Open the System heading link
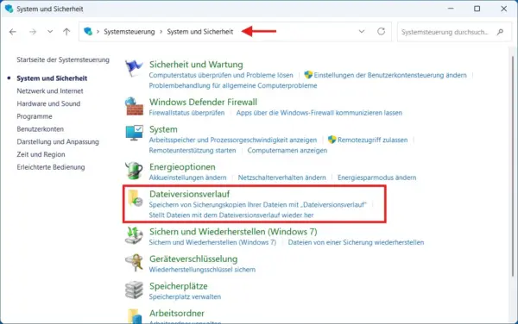The image size is (518, 324). 163,129
